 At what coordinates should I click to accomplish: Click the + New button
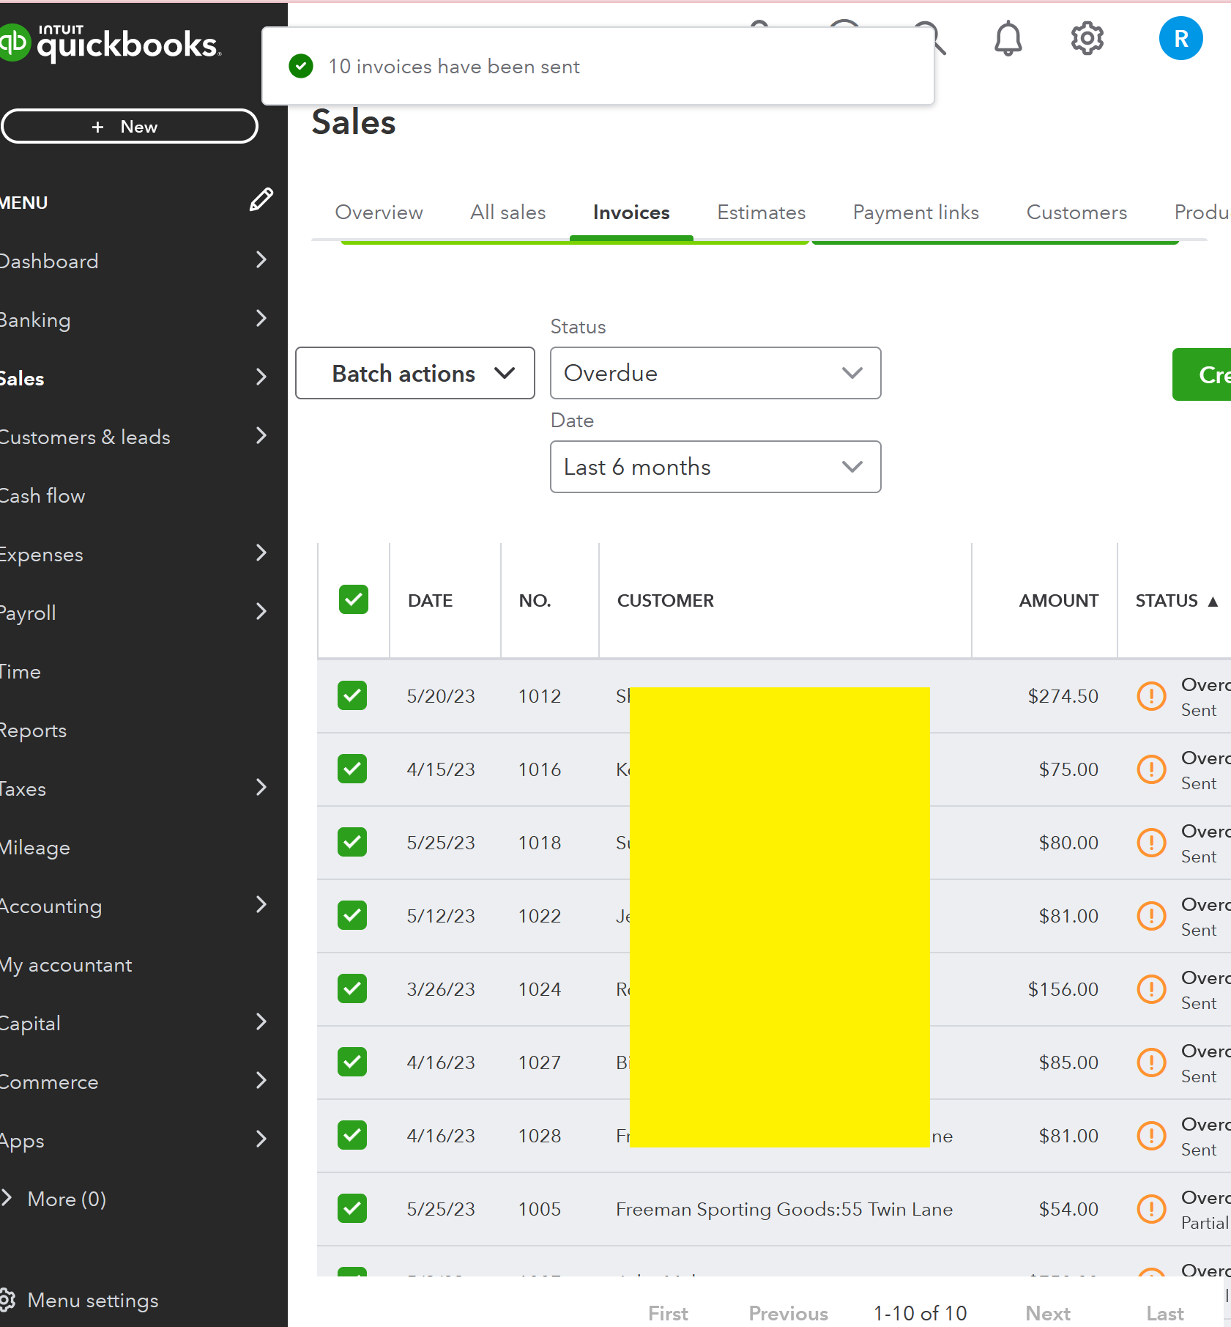(x=130, y=126)
